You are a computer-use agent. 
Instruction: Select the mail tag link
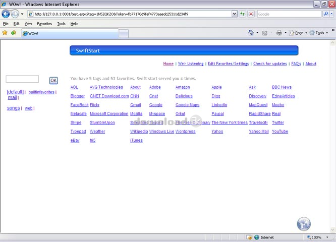[x=12, y=98]
